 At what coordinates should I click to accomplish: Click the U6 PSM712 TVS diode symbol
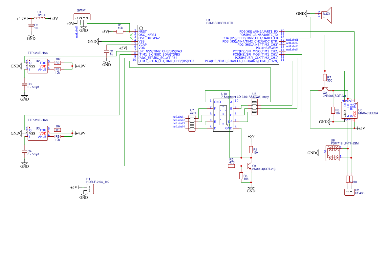333,153
